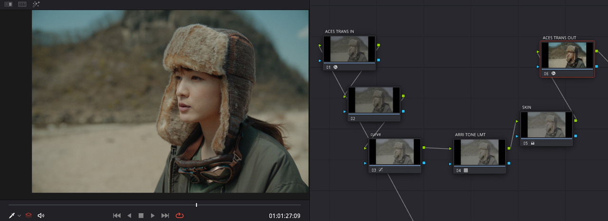Click the OFX effect icon on node 06
This screenshot has height=221, width=608.
coord(553,74)
